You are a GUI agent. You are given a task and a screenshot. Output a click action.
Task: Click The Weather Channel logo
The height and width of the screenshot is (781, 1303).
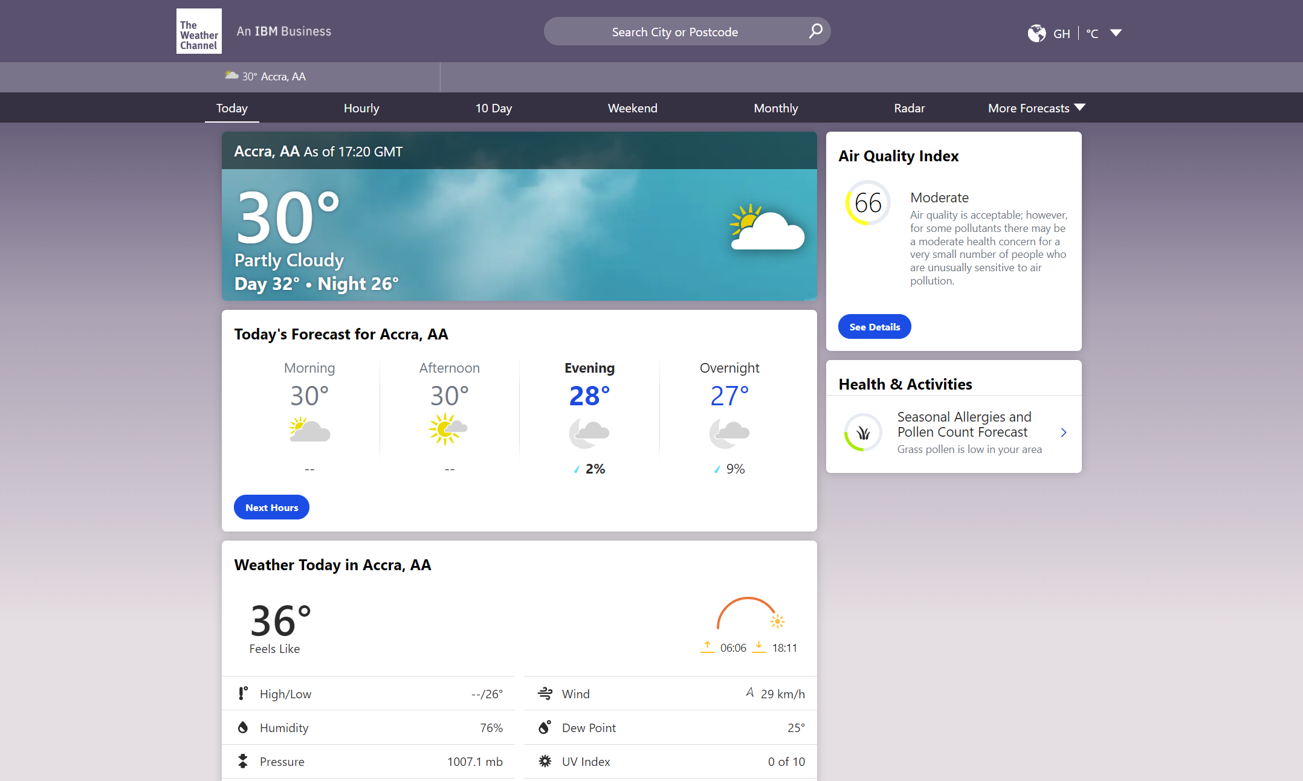coord(199,31)
